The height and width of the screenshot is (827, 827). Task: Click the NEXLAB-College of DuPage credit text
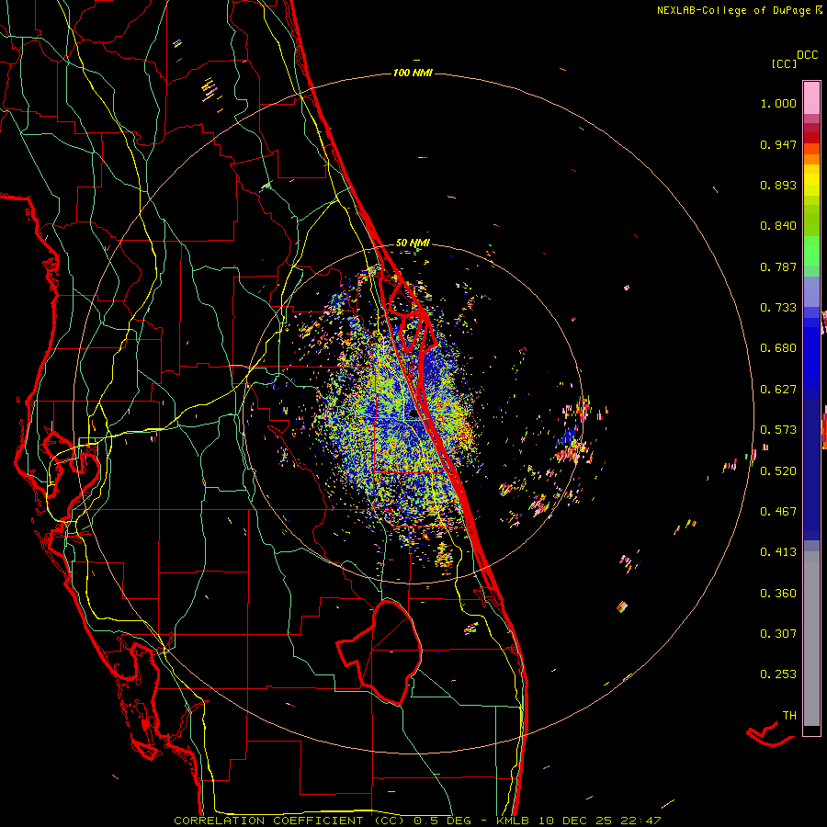tap(733, 10)
